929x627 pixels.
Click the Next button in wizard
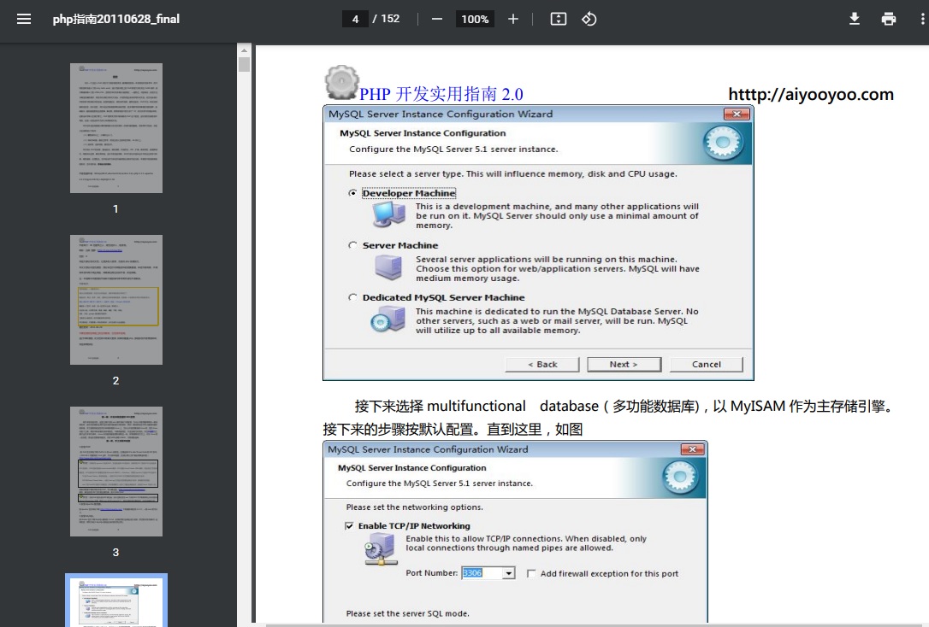624,364
